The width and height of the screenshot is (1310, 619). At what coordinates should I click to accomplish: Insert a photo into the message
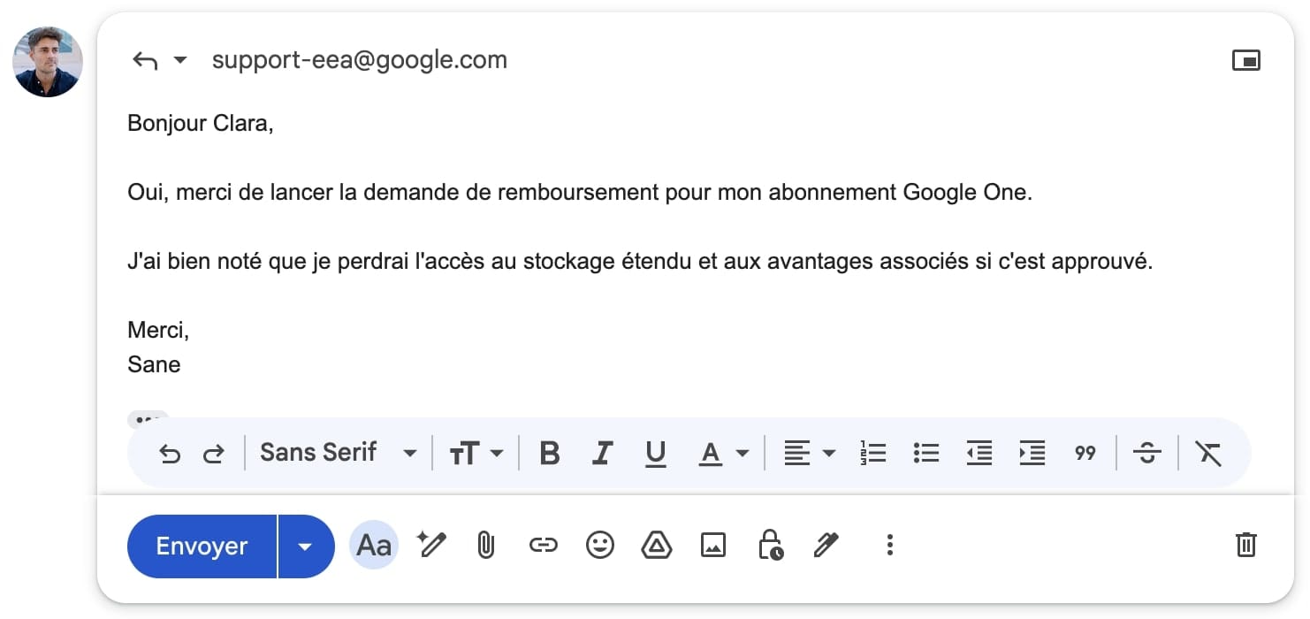point(712,546)
